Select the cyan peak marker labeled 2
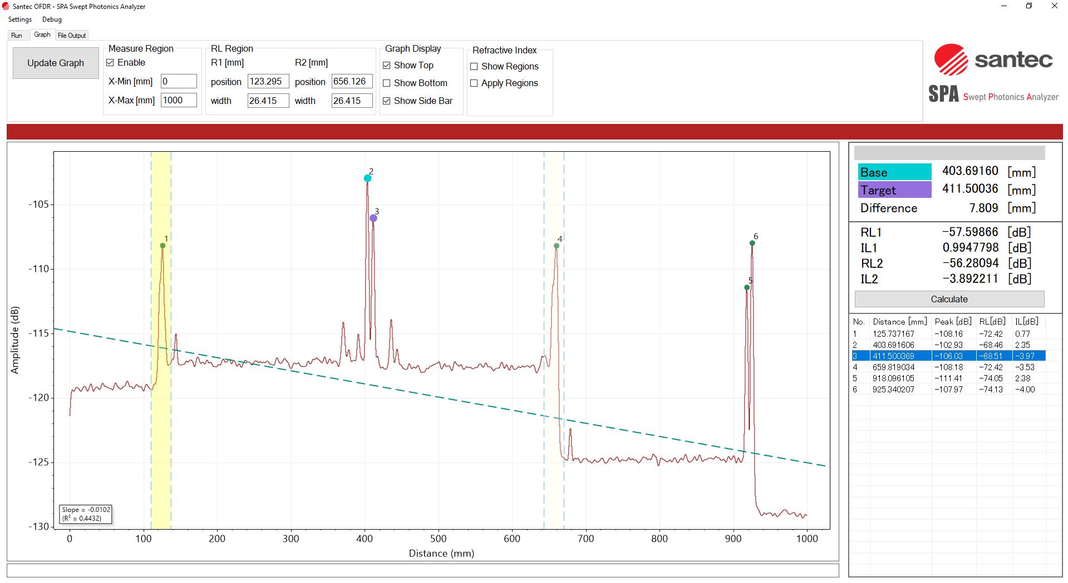1068x583 pixels. pos(367,177)
